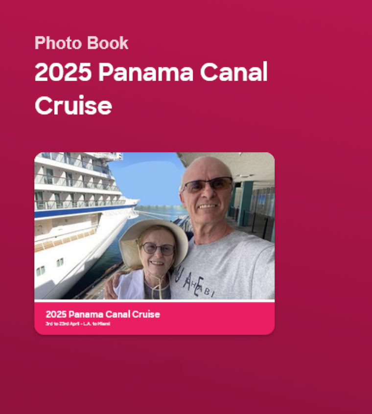Click the 'Photo Book' heading label

tap(82, 43)
